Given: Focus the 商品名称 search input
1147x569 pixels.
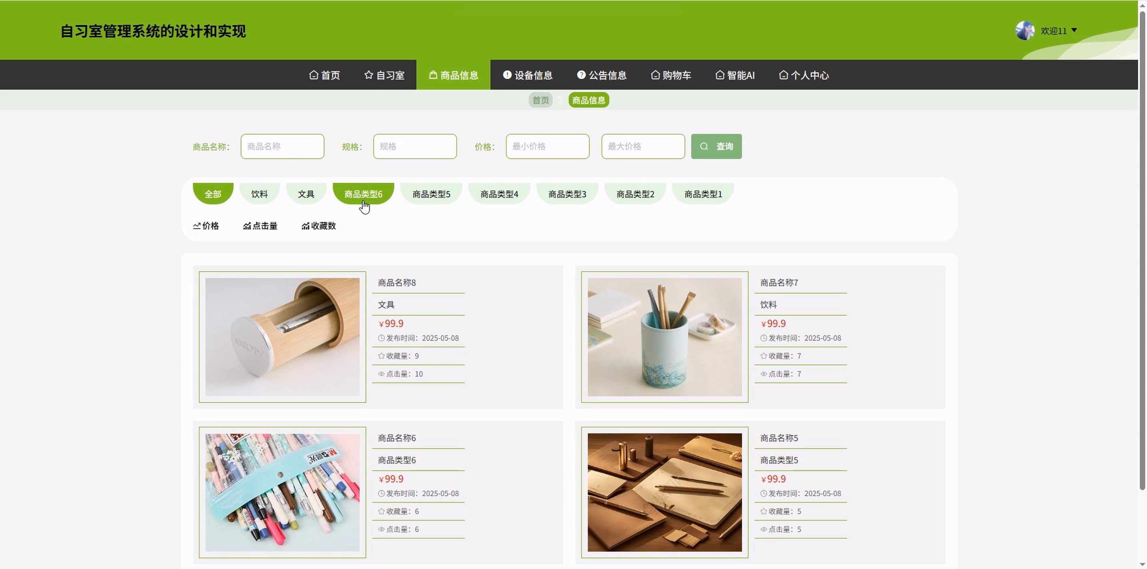Looking at the screenshot, I should pyautogui.click(x=282, y=146).
